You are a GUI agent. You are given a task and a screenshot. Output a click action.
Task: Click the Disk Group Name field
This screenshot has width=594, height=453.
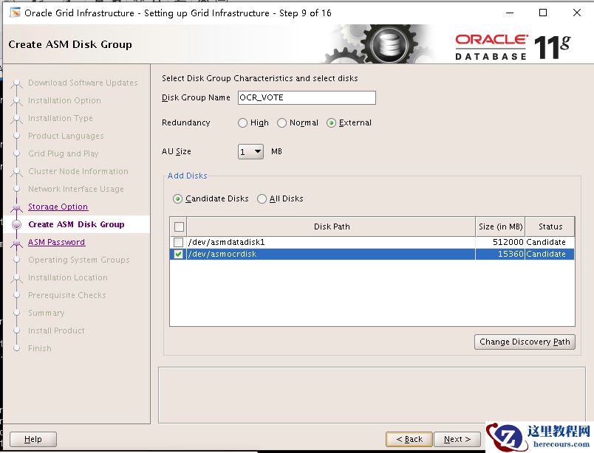307,97
